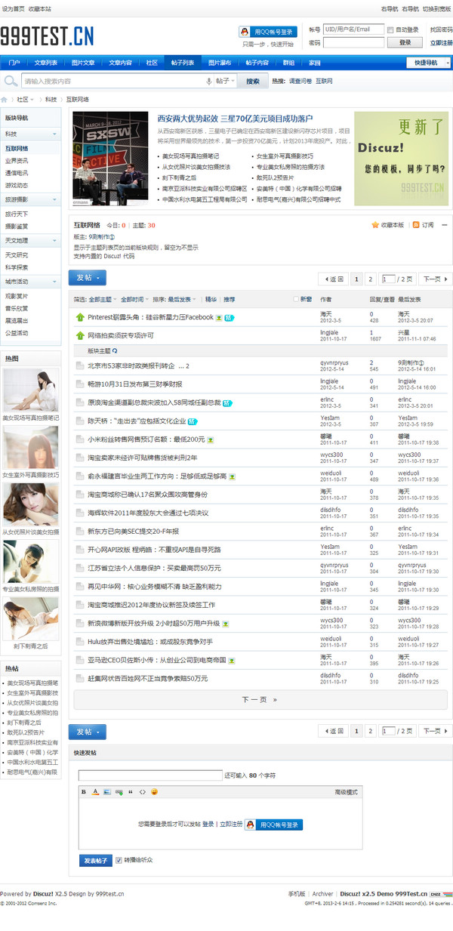
Task: Toggle the 新窗 checkbox in thread filter
Action: click(x=296, y=299)
